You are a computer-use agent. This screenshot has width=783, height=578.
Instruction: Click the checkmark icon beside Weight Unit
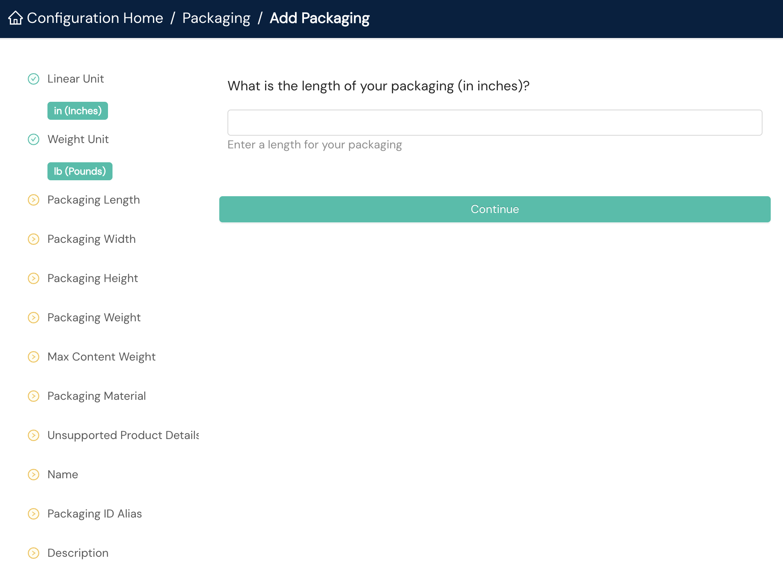(34, 139)
